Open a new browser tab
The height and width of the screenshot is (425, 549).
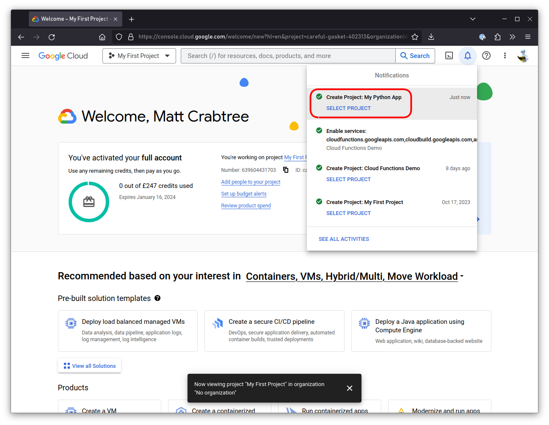pyautogui.click(x=132, y=19)
